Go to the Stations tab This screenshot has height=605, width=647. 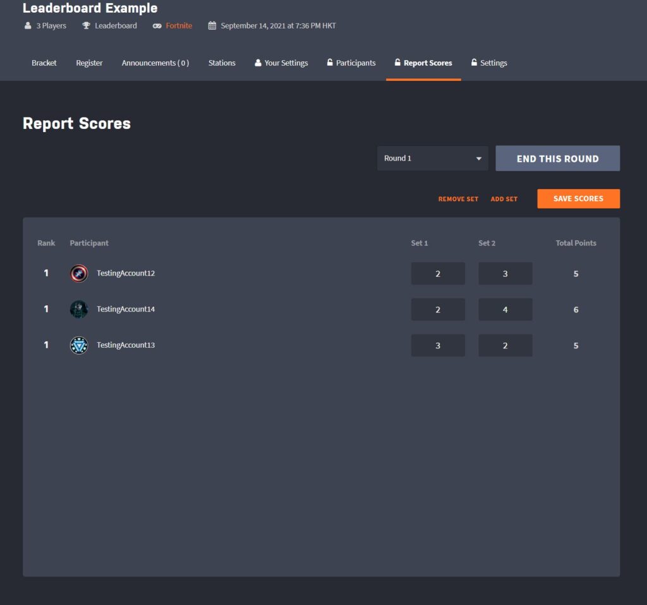point(222,63)
